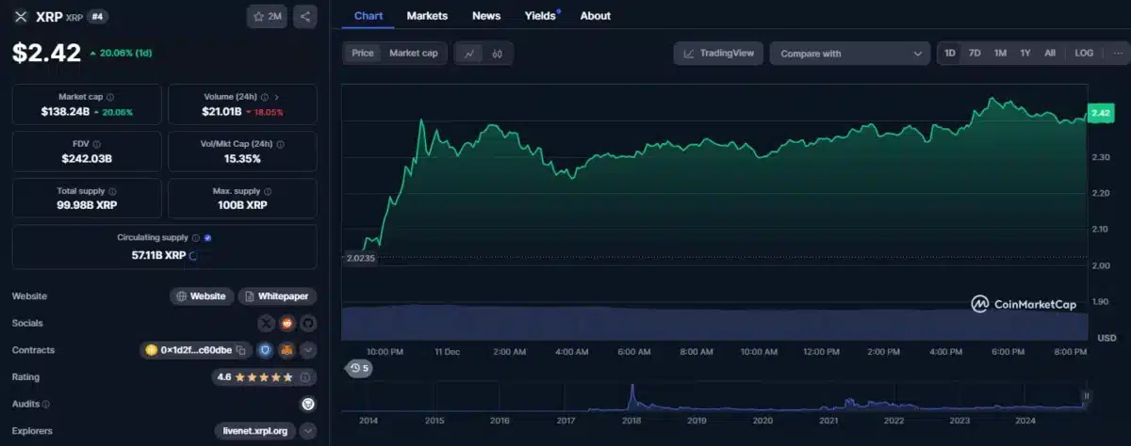Image resolution: width=1131 pixels, height=446 pixels.
Task: Open the Markets tab
Action: coord(427,16)
